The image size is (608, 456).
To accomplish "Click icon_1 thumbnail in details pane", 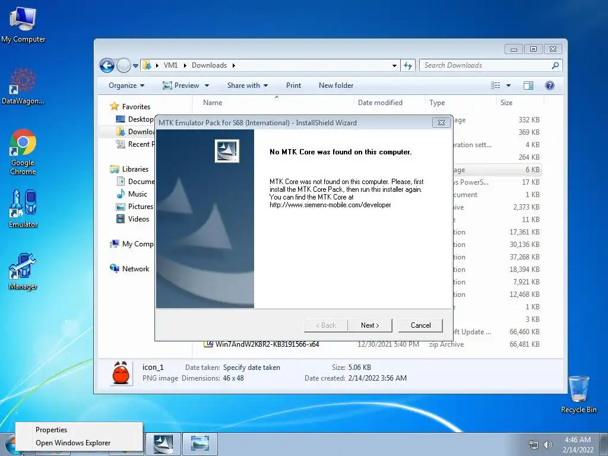I will 121,373.
